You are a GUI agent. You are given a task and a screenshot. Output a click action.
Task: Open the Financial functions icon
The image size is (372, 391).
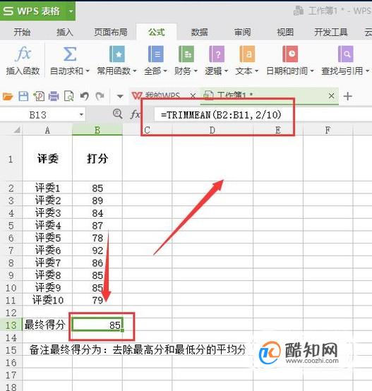point(186,54)
